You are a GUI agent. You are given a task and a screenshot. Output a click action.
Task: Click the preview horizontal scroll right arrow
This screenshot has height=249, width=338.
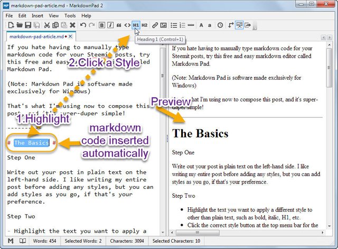(323, 233)
